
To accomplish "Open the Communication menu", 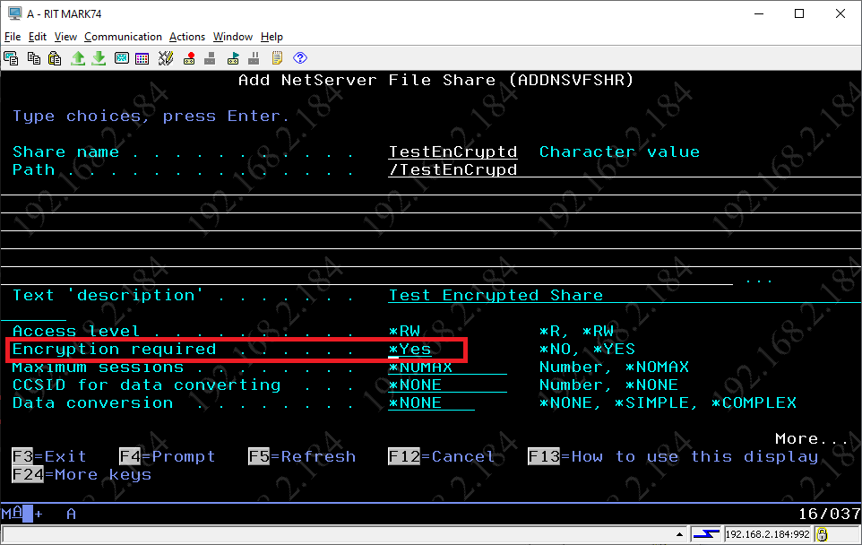I will (123, 37).
